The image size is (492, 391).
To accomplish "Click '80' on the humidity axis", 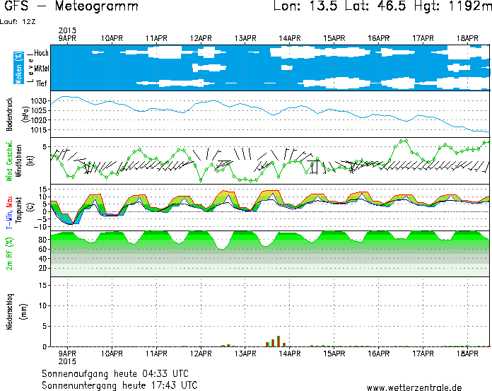I will (x=42, y=240).
